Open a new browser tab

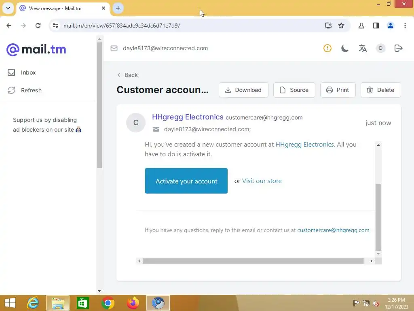pyautogui.click(x=118, y=8)
